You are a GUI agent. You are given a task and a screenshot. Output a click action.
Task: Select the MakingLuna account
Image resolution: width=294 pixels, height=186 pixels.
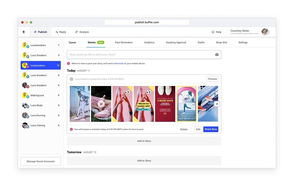point(41,96)
